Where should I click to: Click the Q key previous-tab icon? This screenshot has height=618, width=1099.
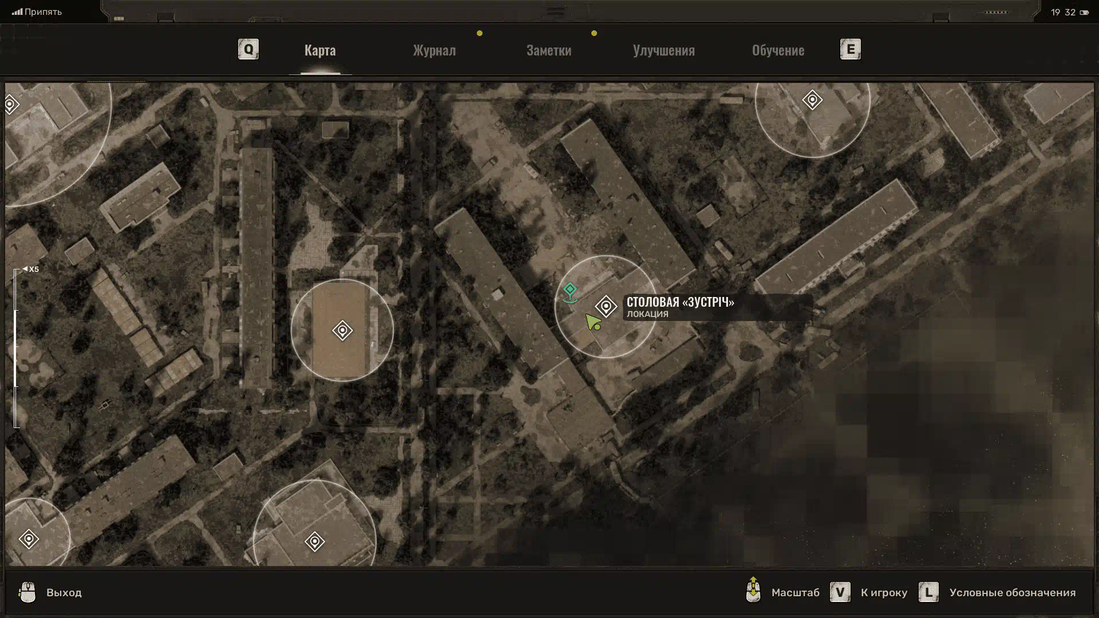coord(248,49)
